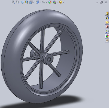Open File Explorer folder task pane tab
Image resolution: width=109 pixels, height=108 pixels.
click(107, 22)
